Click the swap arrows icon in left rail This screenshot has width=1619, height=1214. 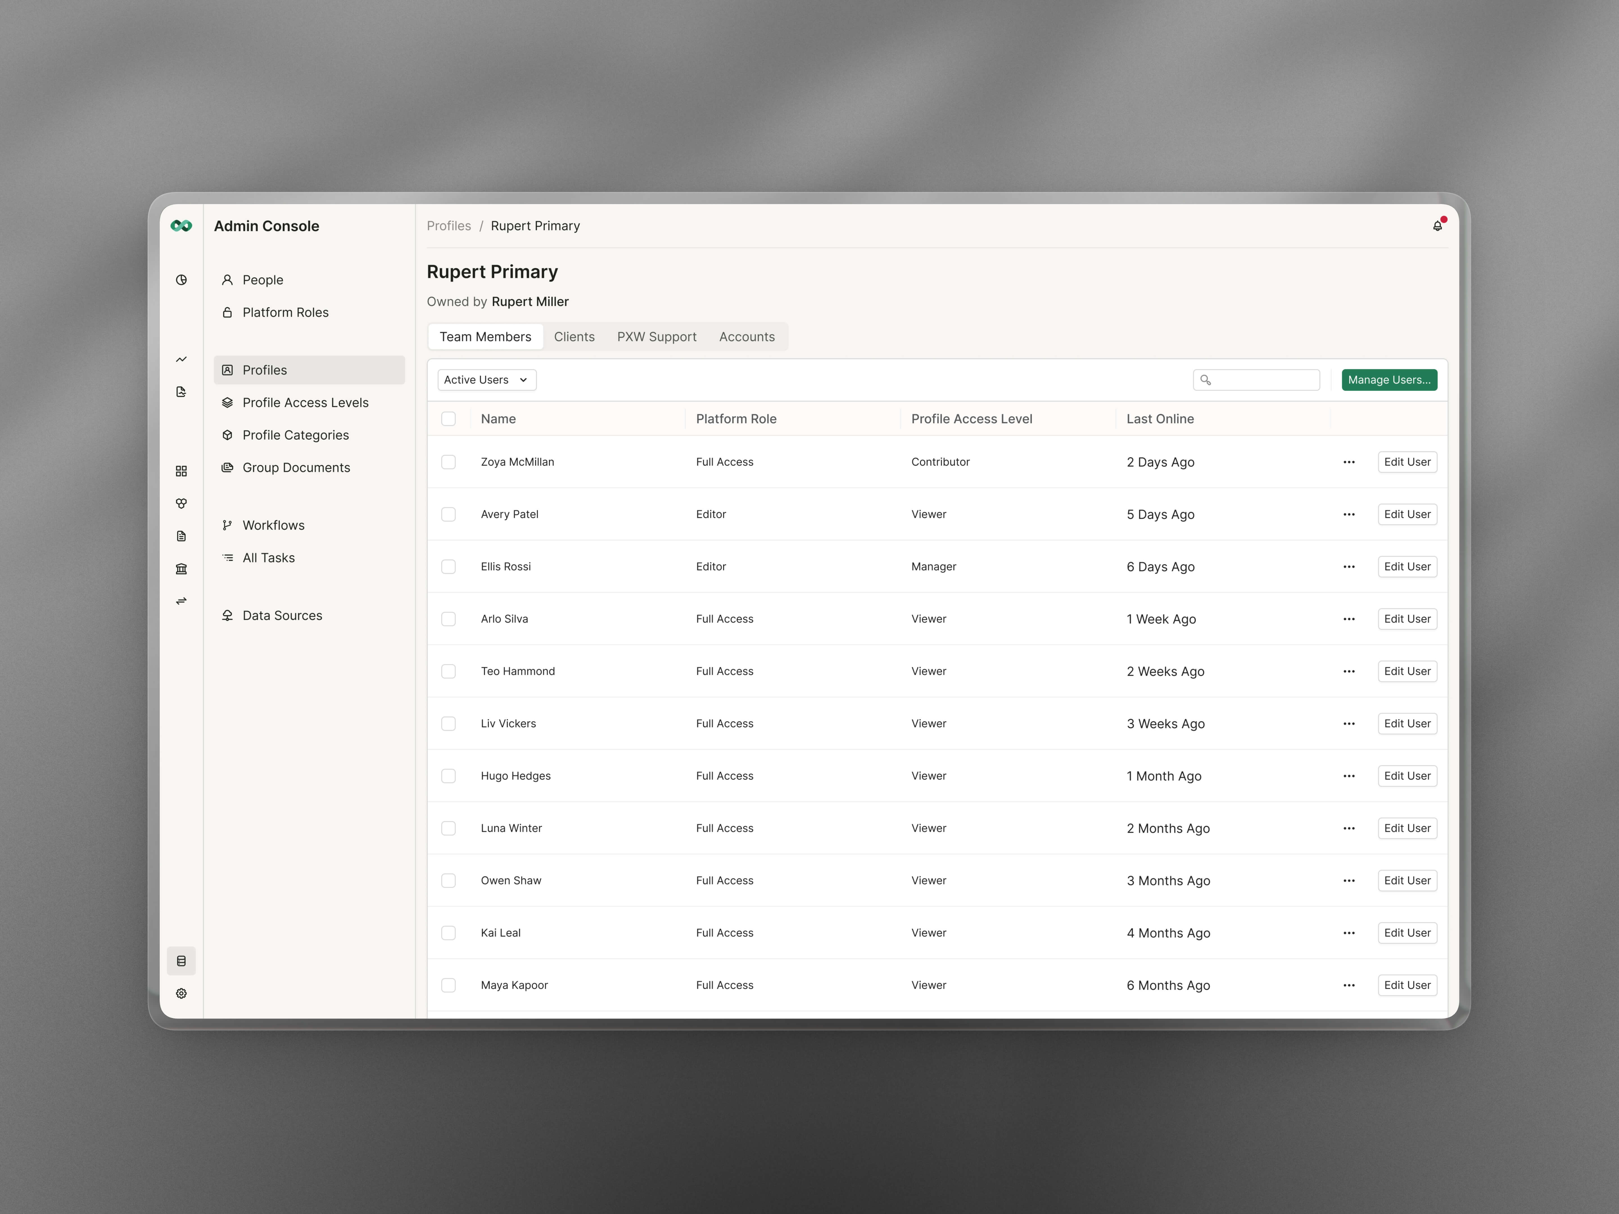point(182,601)
